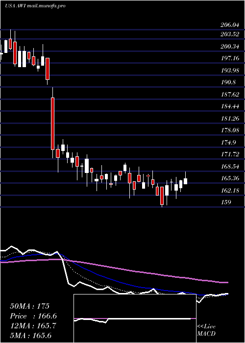Click the 187.62 price level label
This screenshot has width=245, height=343.
click(229, 94)
